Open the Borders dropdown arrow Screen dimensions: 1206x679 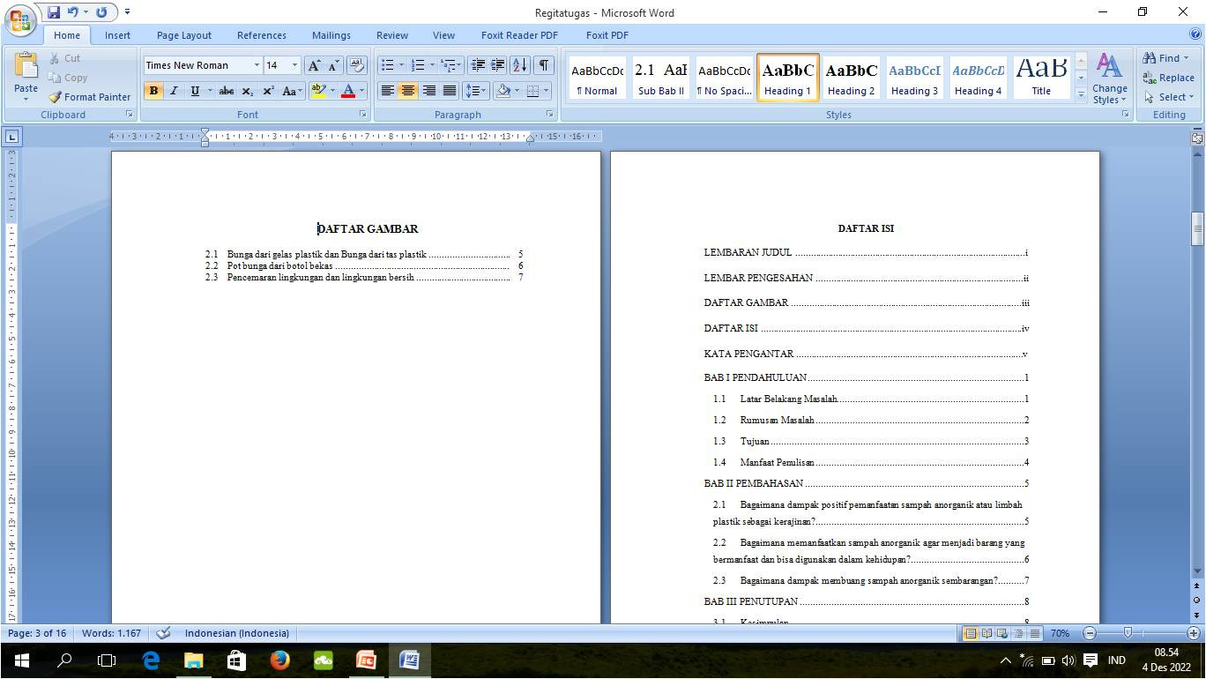546,91
